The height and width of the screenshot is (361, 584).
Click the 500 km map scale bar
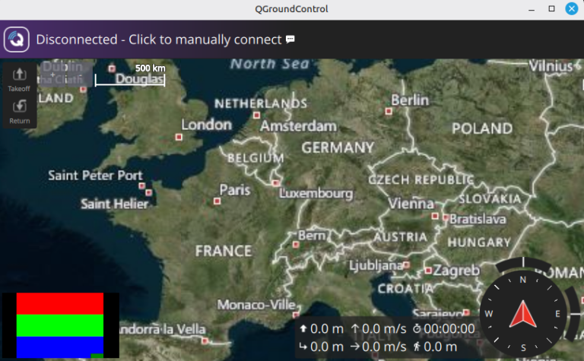pos(129,80)
